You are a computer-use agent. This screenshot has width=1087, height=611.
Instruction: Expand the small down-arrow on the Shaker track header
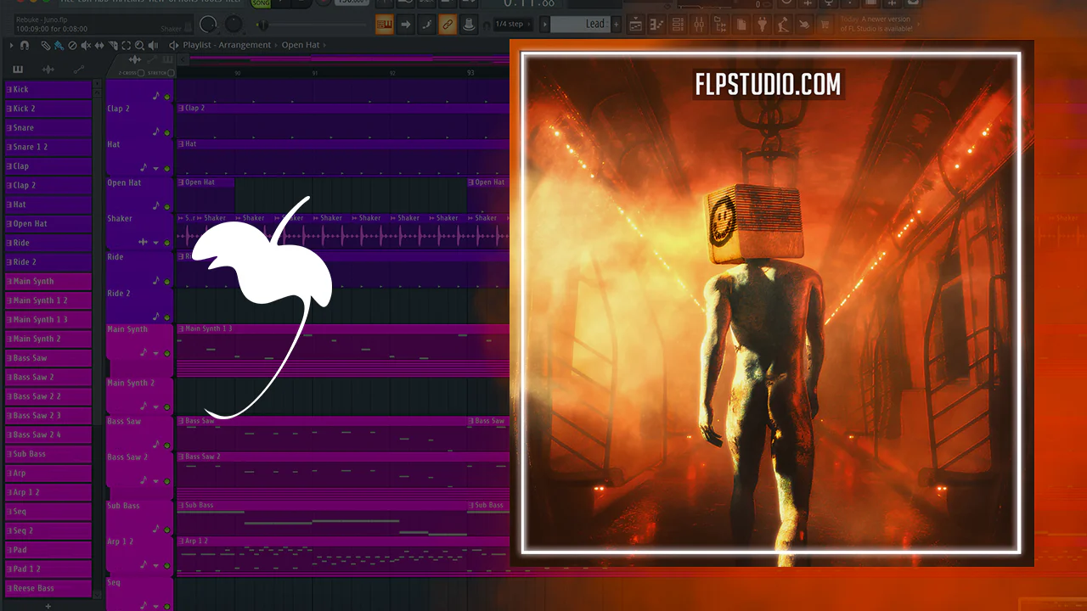click(x=155, y=242)
